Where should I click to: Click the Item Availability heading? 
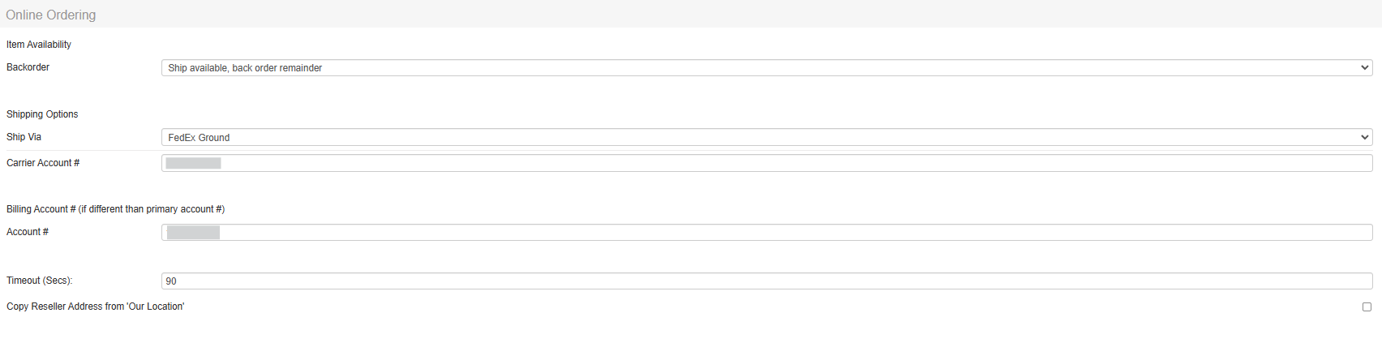click(x=39, y=45)
